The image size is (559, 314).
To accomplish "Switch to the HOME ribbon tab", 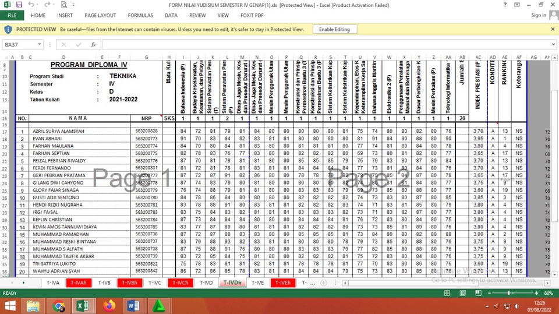I will pos(38,15).
